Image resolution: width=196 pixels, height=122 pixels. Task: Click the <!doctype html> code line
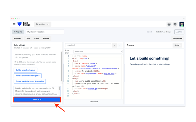[80, 56]
